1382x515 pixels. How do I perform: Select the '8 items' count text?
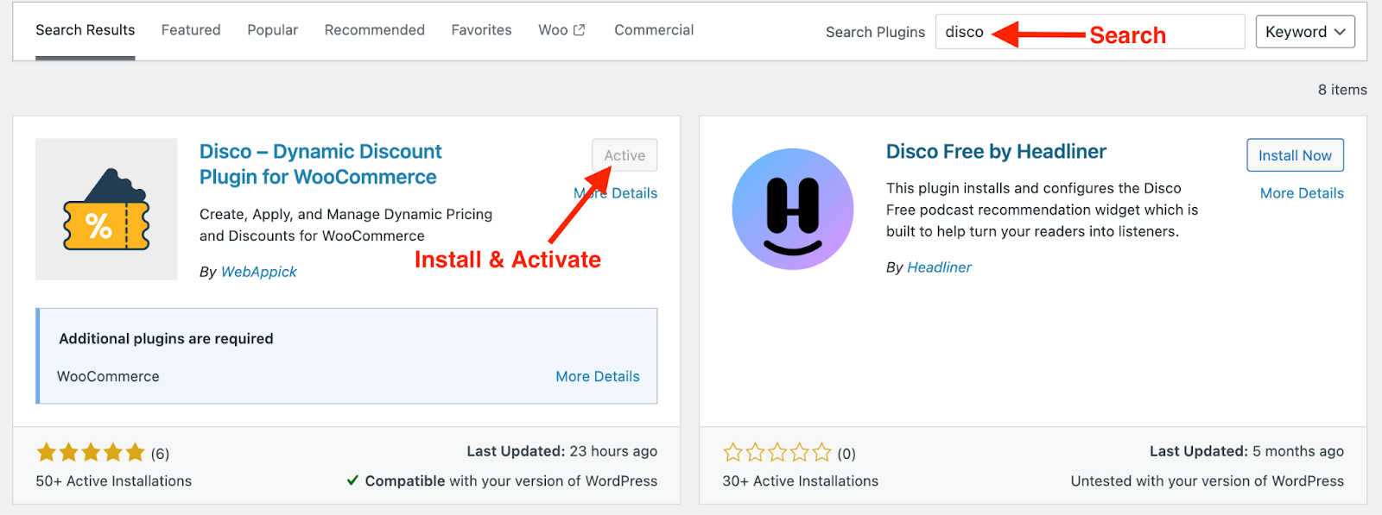point(1342,90)
